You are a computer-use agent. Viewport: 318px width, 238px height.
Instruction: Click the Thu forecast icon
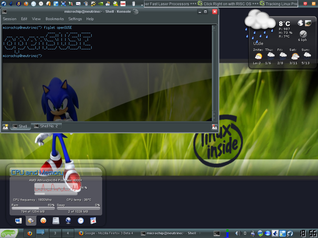pyautogui.click(x=271, y=56)
